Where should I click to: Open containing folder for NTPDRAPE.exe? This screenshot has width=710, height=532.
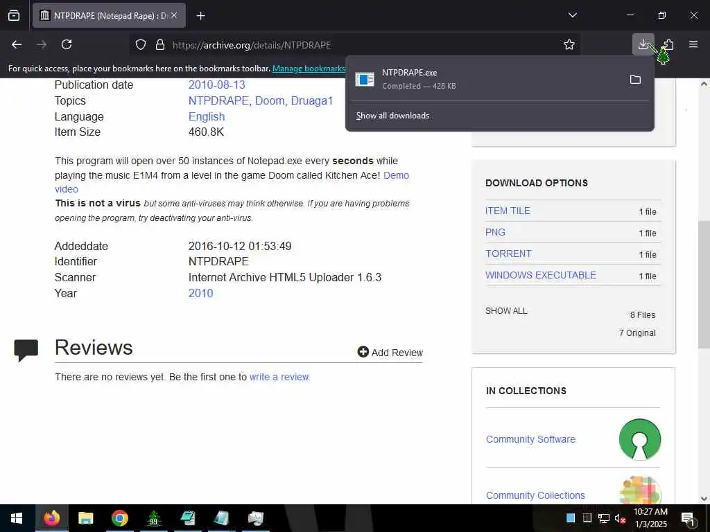coord(635,79)
